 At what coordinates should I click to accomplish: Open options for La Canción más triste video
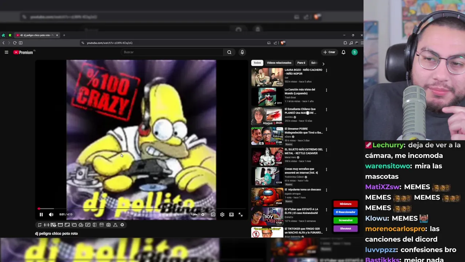pyautogui.click(x=326, y=90)
